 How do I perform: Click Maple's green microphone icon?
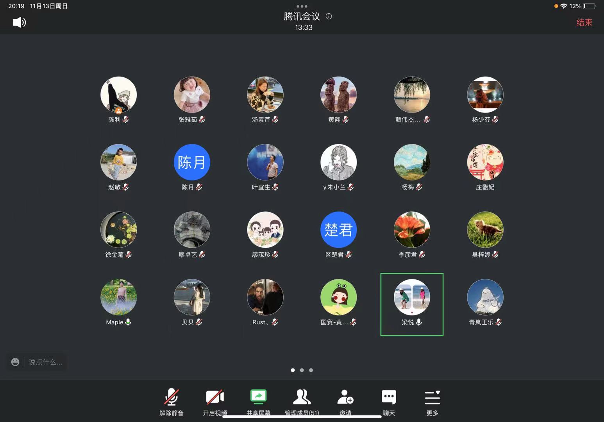[x=128, y=322]
